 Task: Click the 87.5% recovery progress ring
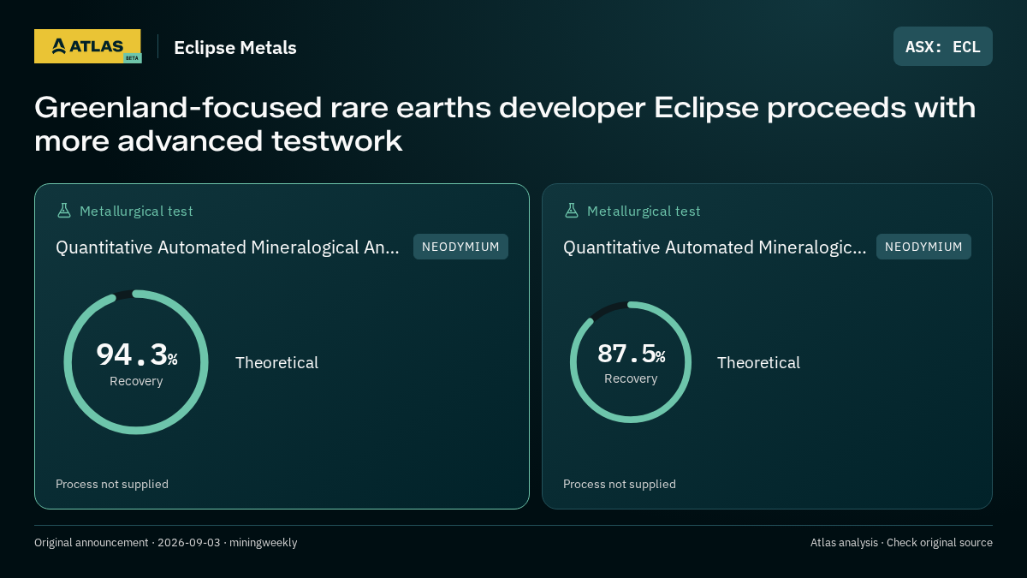pyautogui.click(x=631, y=362)
